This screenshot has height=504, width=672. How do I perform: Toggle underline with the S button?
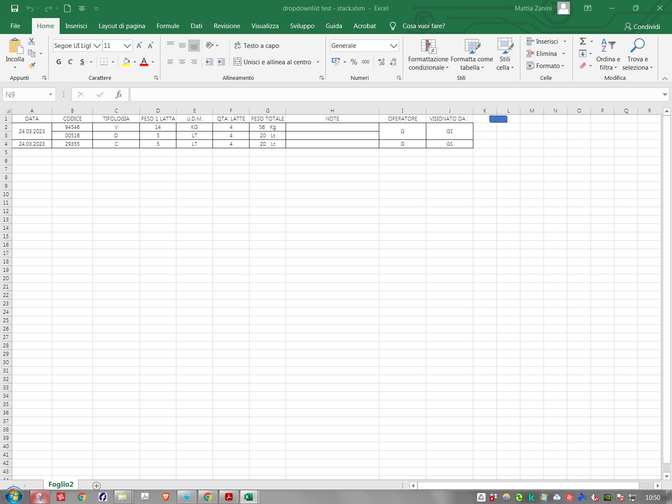coord(81,62)
